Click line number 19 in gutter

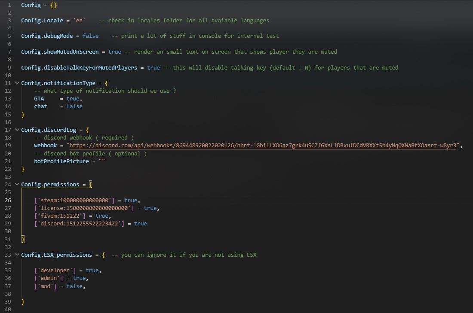[8, 146]
